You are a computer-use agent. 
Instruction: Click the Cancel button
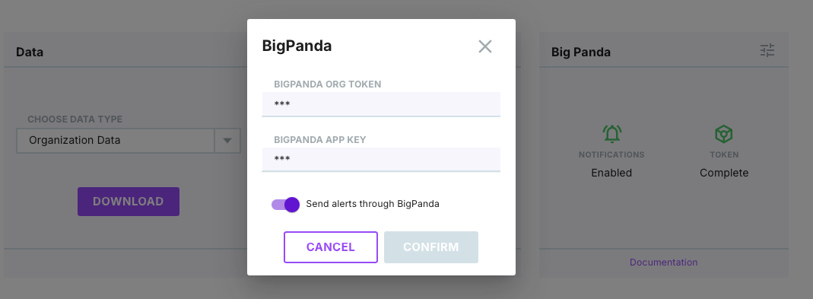(x=330, y=247)
